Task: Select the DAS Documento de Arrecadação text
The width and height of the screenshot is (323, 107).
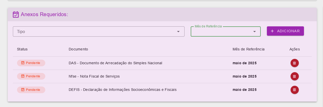Action: (x=115, y=63)
